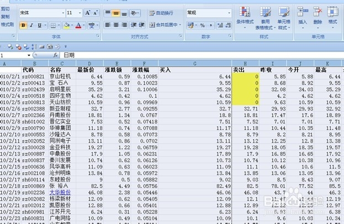This screenshot has width=344, height=224.
Task: Apply the yellow fill color bucket
Action: [x=66, y=25]
